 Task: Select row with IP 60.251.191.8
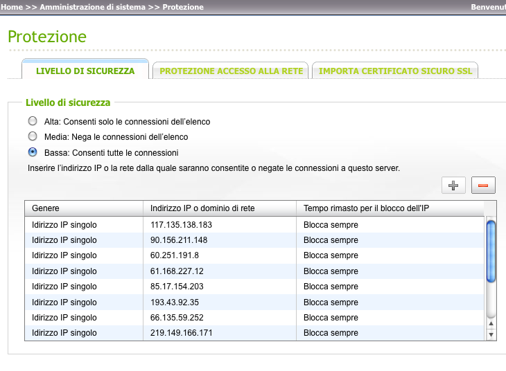click(x=175, y=255)
